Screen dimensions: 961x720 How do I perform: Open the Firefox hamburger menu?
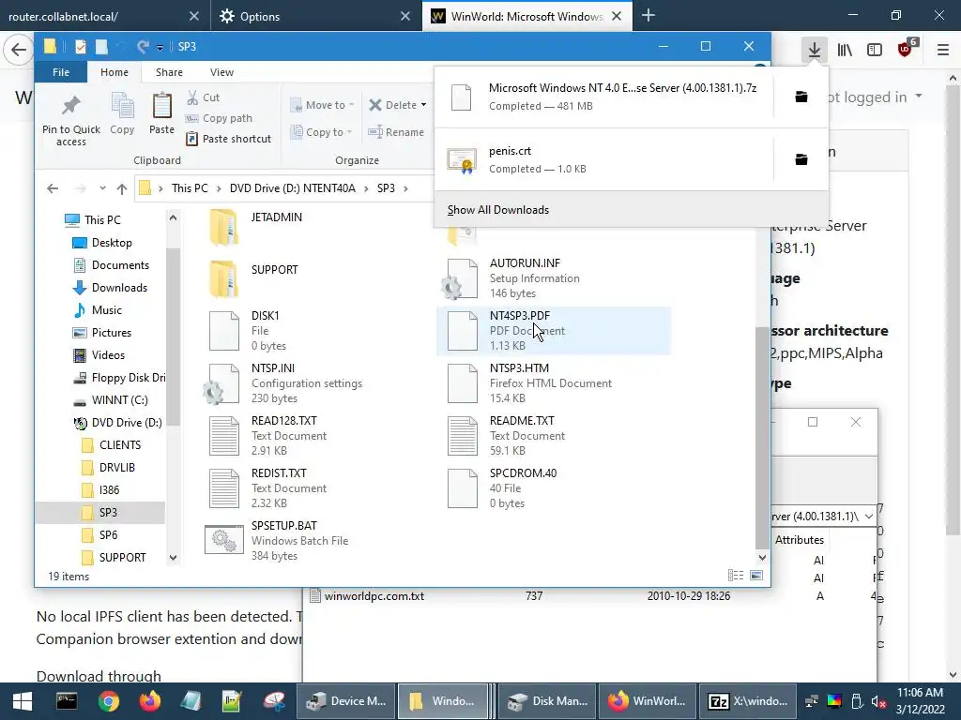(942, 50)
